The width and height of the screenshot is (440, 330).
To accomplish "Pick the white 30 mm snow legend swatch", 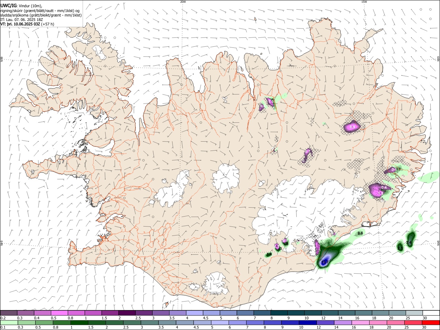I will coord(431,313).
